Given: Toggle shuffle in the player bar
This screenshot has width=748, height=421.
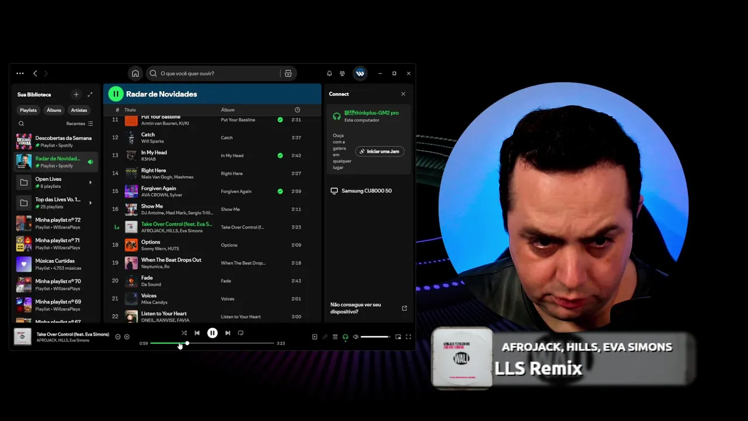Looking at the screenshot, I should (184, 333).
